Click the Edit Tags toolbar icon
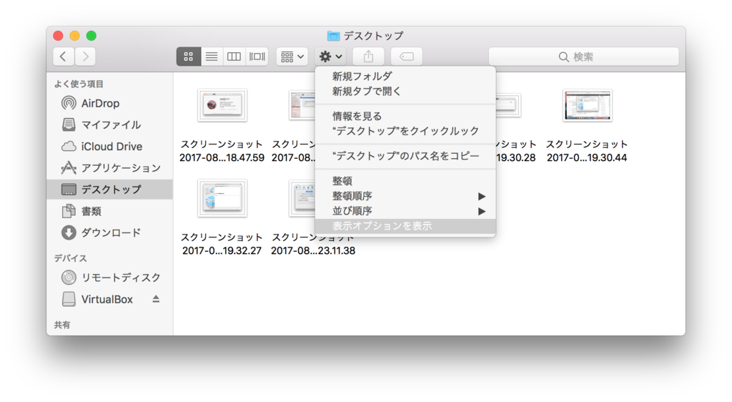 406,57
